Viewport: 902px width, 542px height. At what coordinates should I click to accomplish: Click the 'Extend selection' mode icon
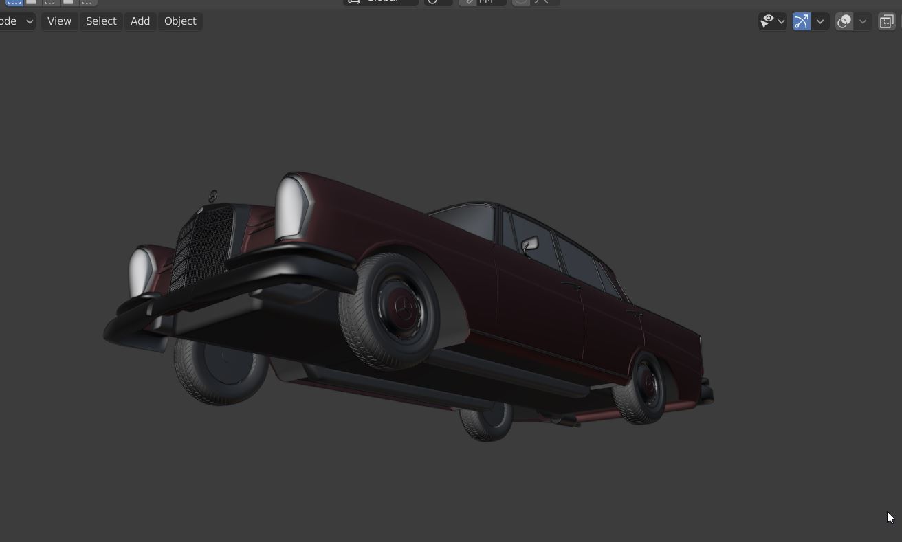pyautogui.click(x=32, y=2)
